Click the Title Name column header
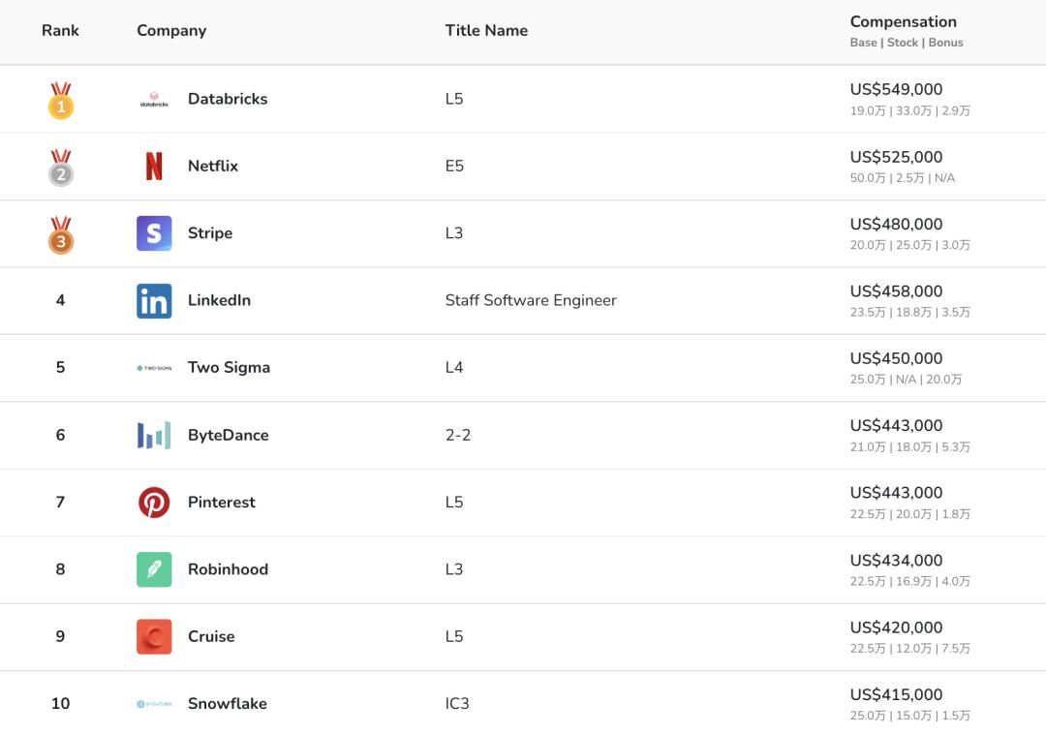 pos(486,31)
